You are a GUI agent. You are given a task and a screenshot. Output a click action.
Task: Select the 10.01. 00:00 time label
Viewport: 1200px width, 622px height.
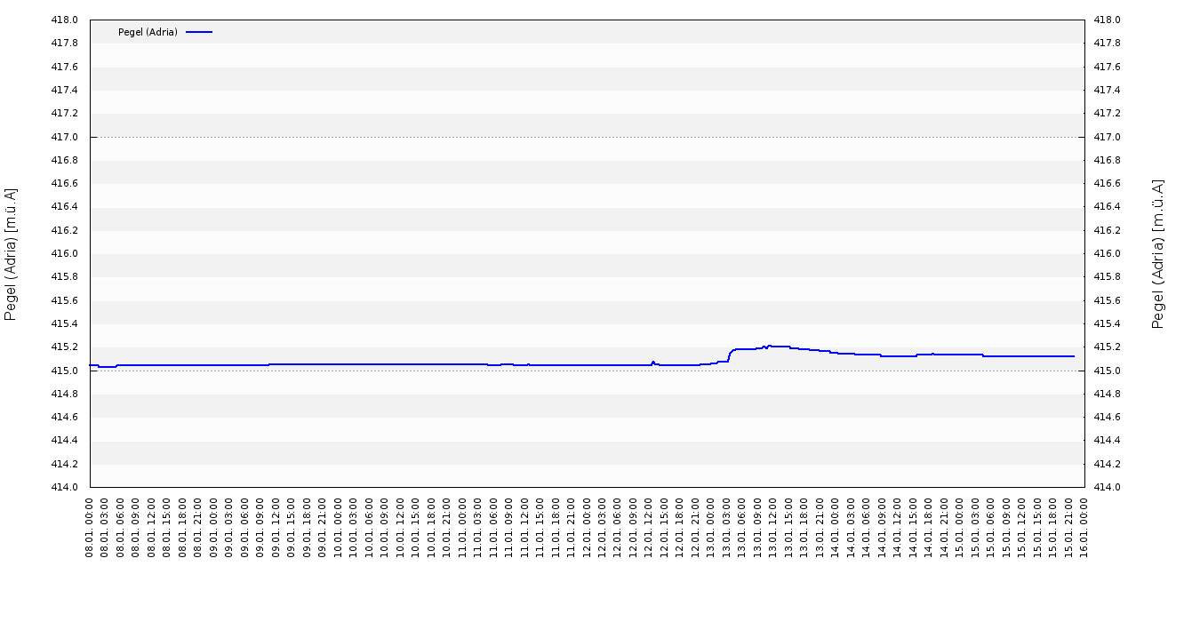(x=339, y=528)
